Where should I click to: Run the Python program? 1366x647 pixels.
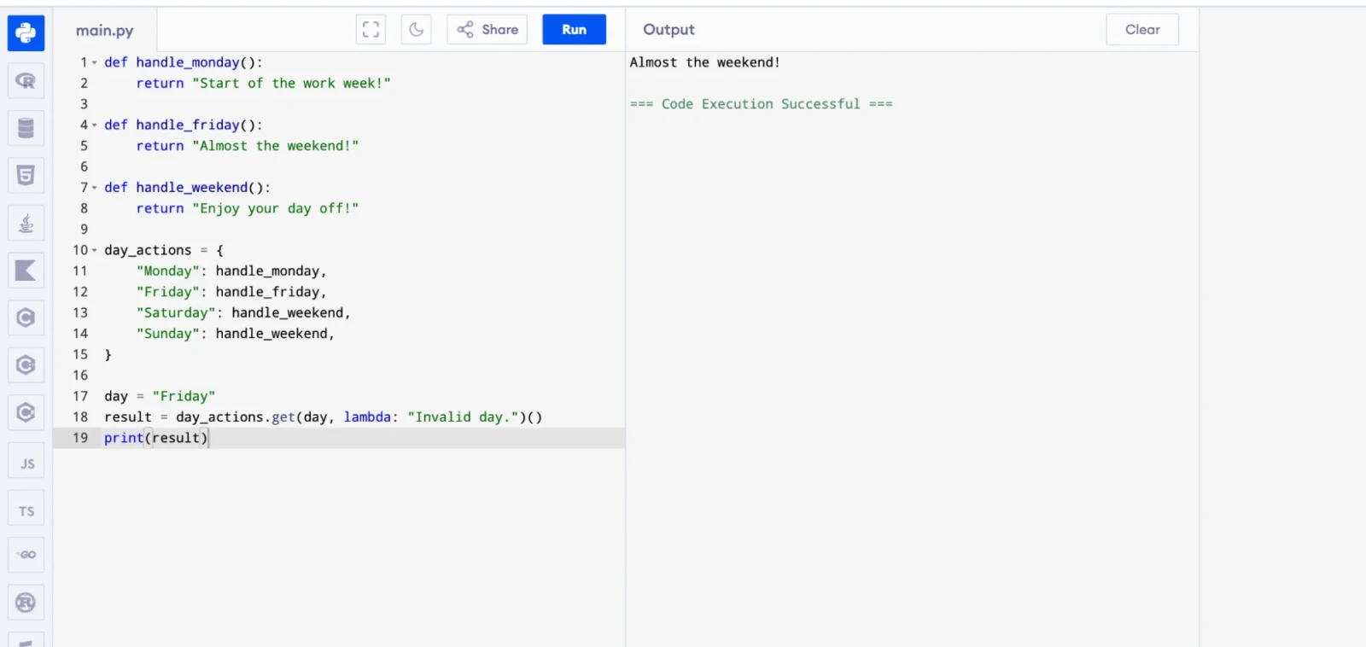click(575, 29)
